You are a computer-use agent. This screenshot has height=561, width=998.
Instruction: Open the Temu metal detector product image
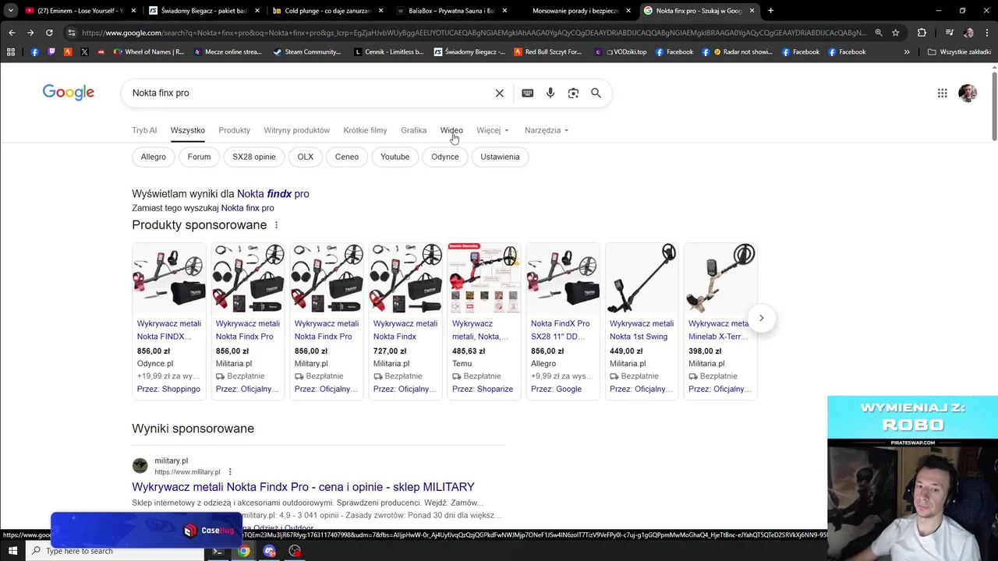484,278
